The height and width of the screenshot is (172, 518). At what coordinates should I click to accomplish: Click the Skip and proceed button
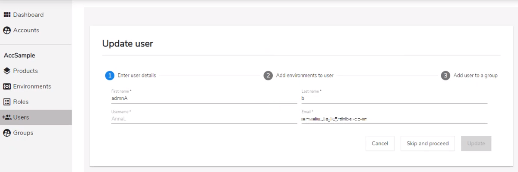pos(428,144)
